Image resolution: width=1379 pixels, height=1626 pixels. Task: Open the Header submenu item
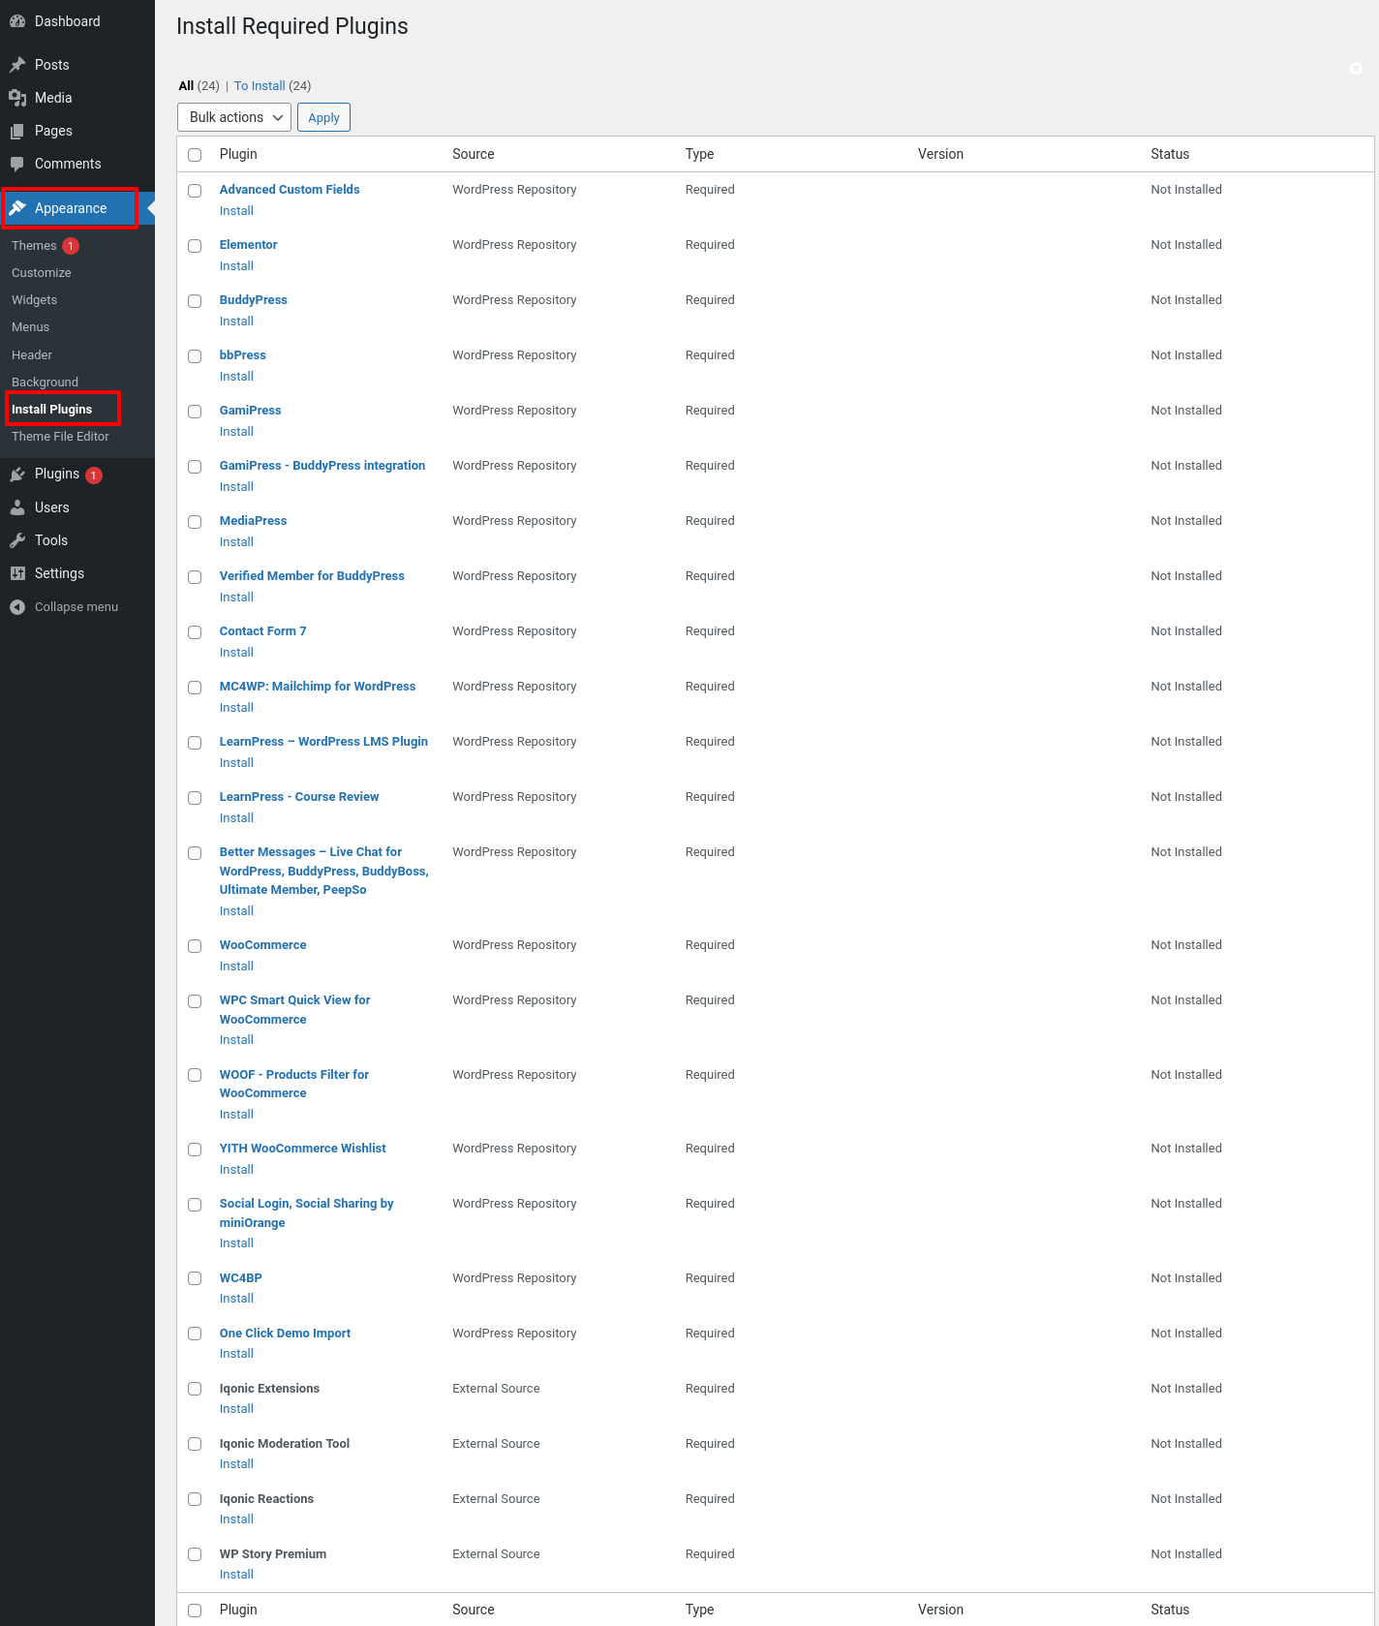[32, 355]
